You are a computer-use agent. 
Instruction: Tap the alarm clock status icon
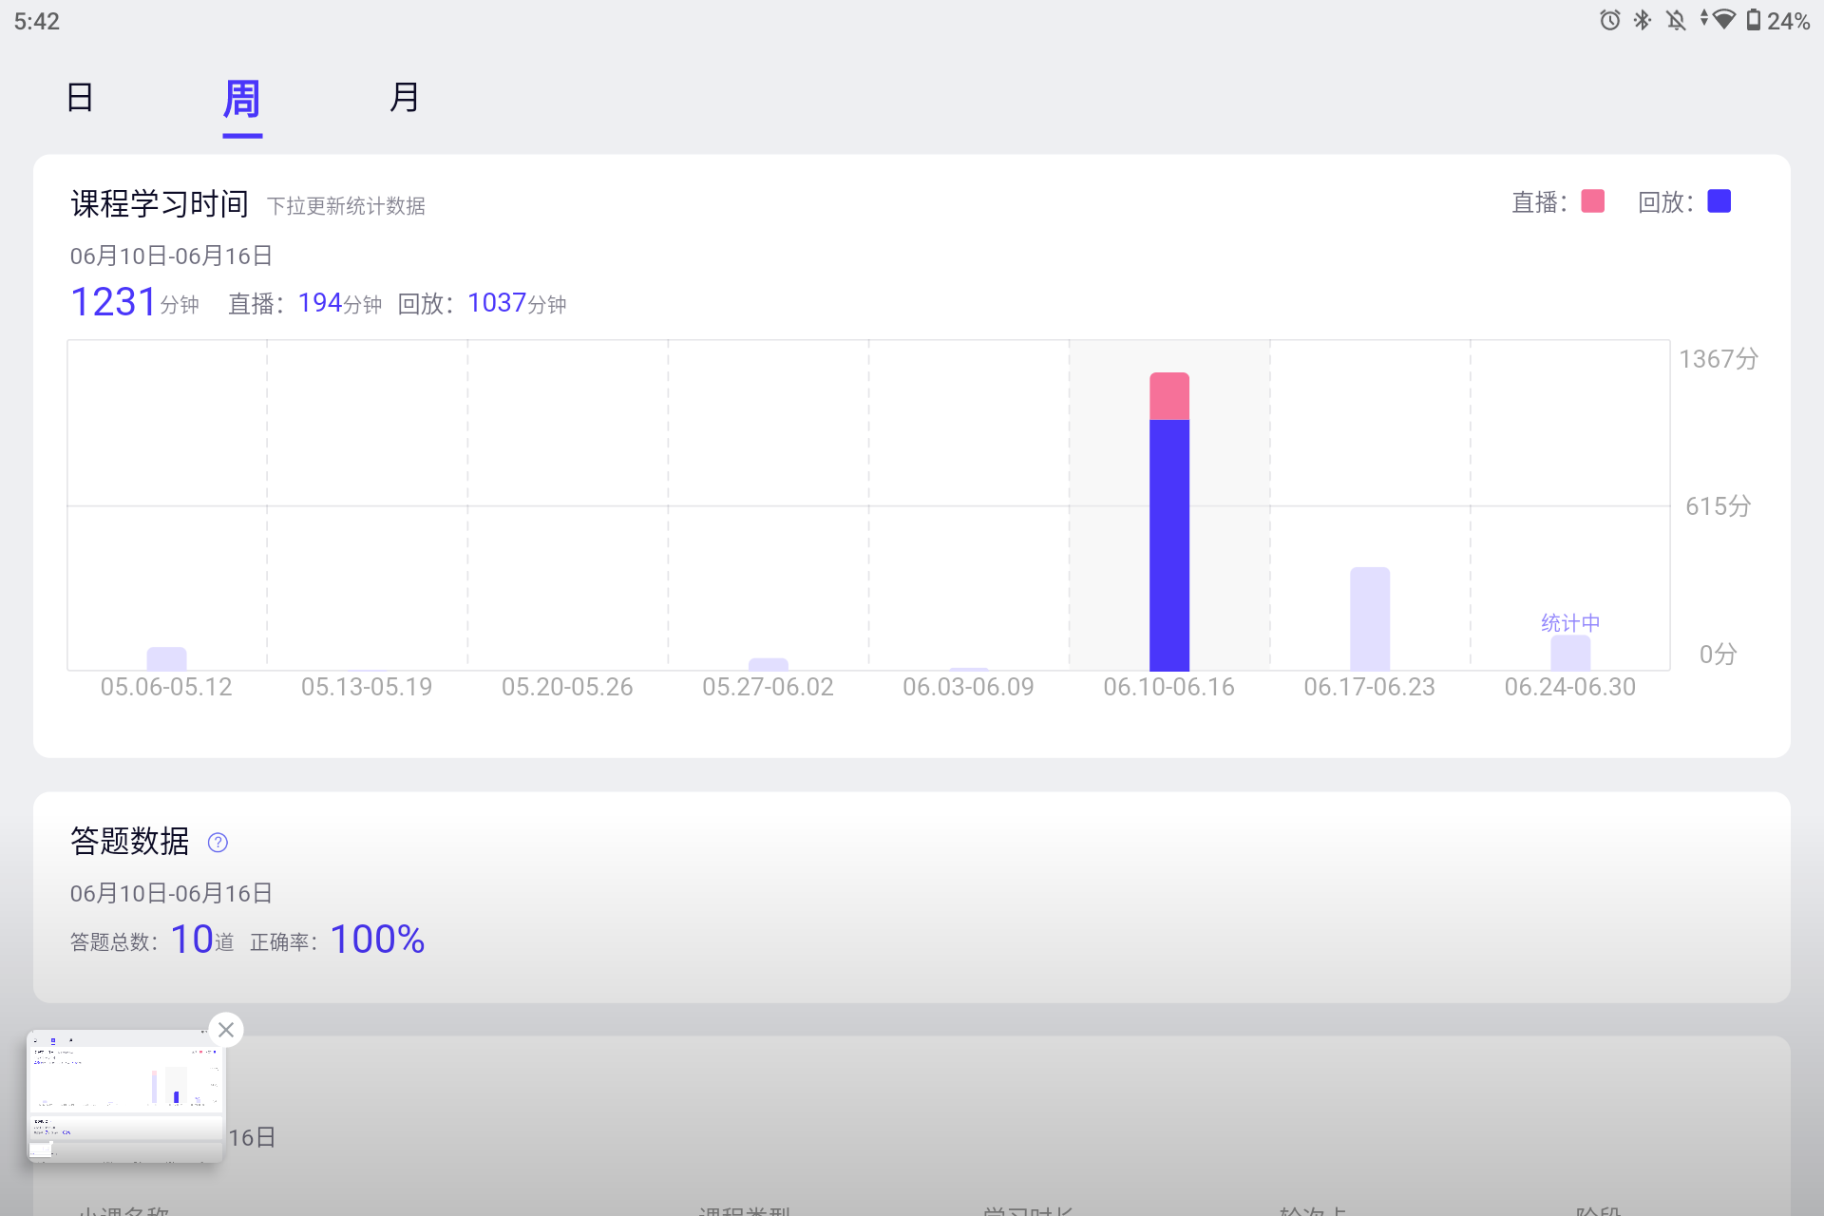coord(1609,20)
